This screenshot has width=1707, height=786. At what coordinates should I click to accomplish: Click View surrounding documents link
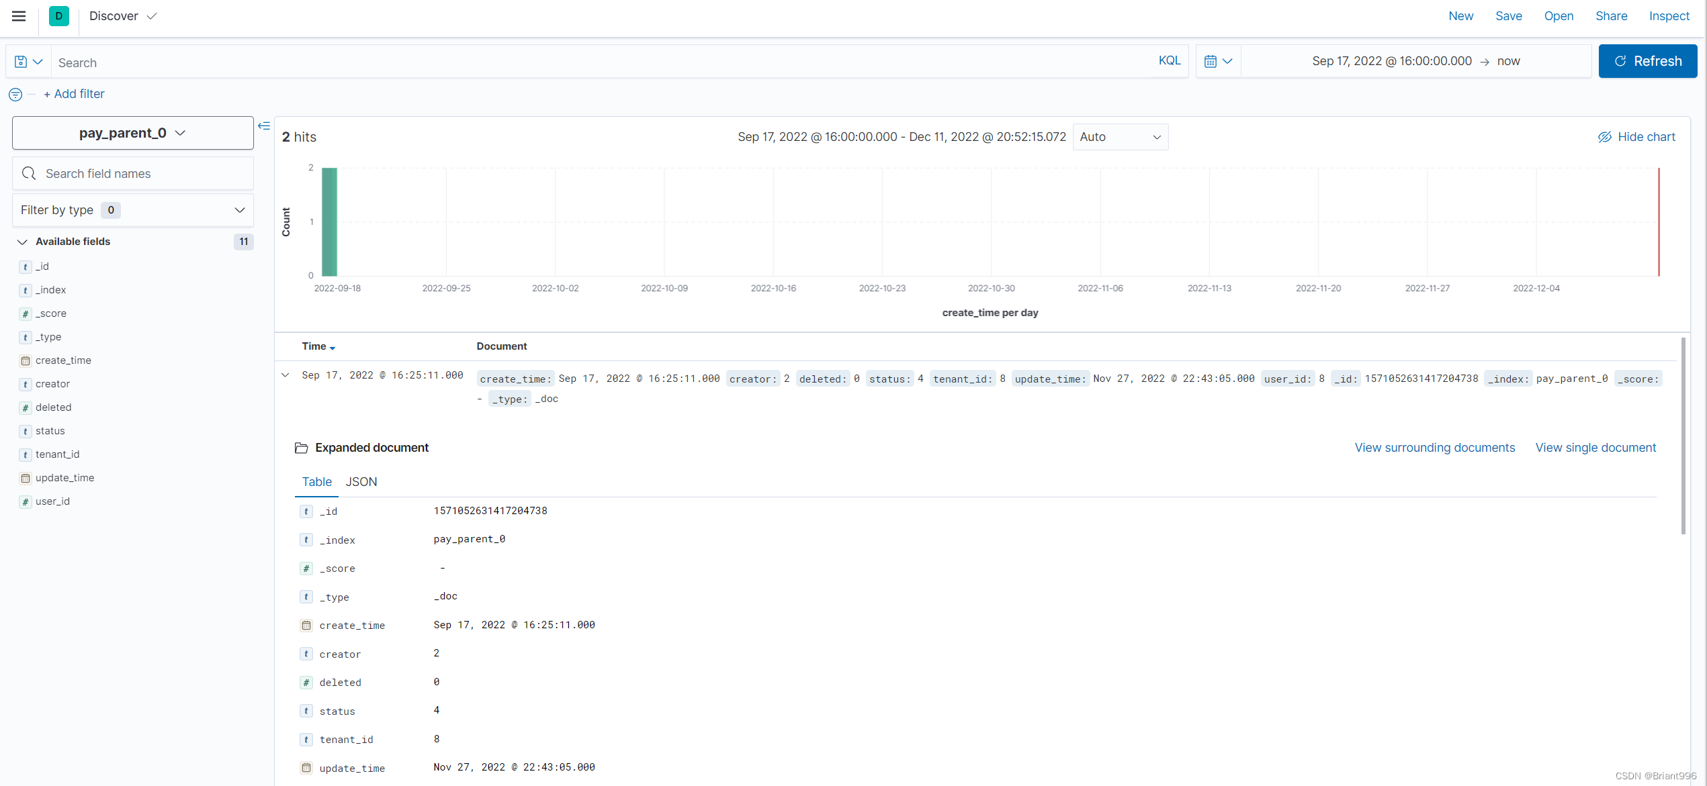(x=1435, y=447)
